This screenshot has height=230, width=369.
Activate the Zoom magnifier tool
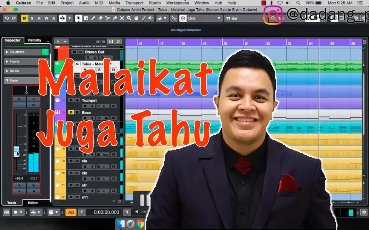click(129, 18)
